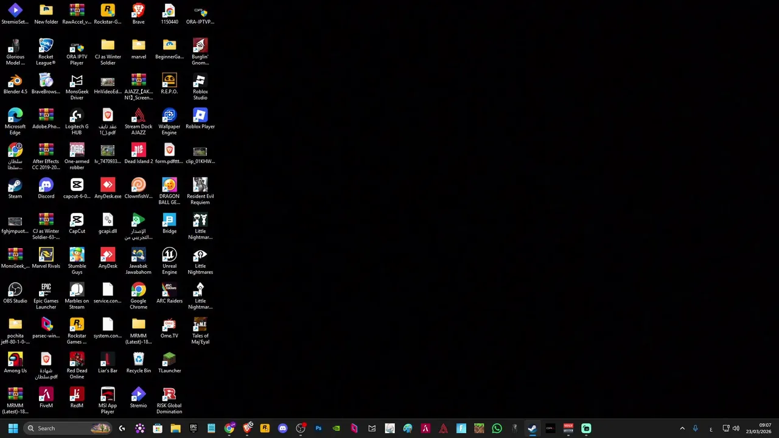
Task: Open the volume control in the tray
Action: click(736, 428)
